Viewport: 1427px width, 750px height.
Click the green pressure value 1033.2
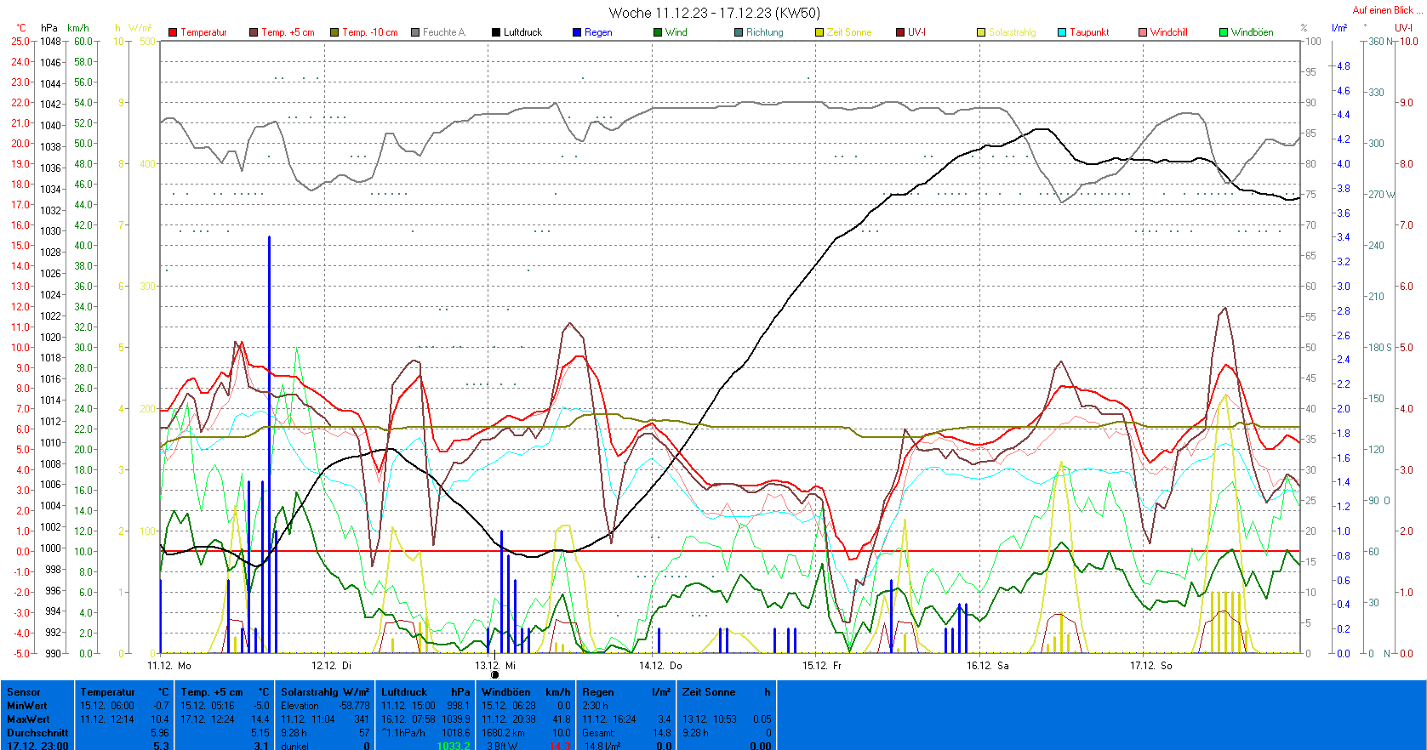453,746
